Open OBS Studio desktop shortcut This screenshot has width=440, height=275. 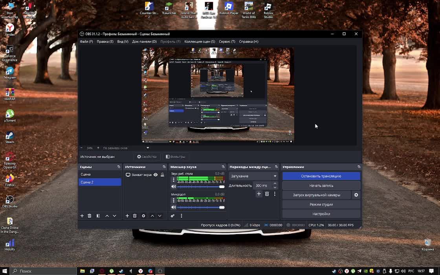tap(10, 202)
